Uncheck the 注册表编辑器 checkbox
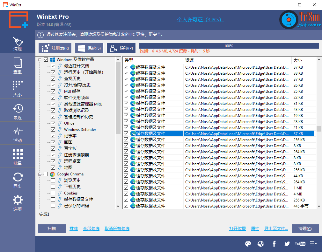 tap(53, 155)
